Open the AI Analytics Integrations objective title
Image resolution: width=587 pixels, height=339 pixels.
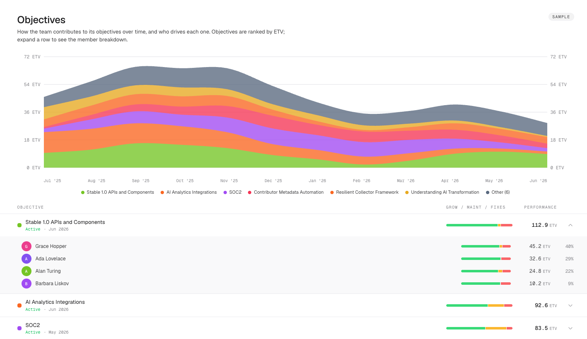coord(55,302)
